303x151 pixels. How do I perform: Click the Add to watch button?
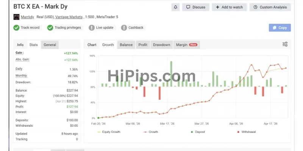tap(229, 7)
